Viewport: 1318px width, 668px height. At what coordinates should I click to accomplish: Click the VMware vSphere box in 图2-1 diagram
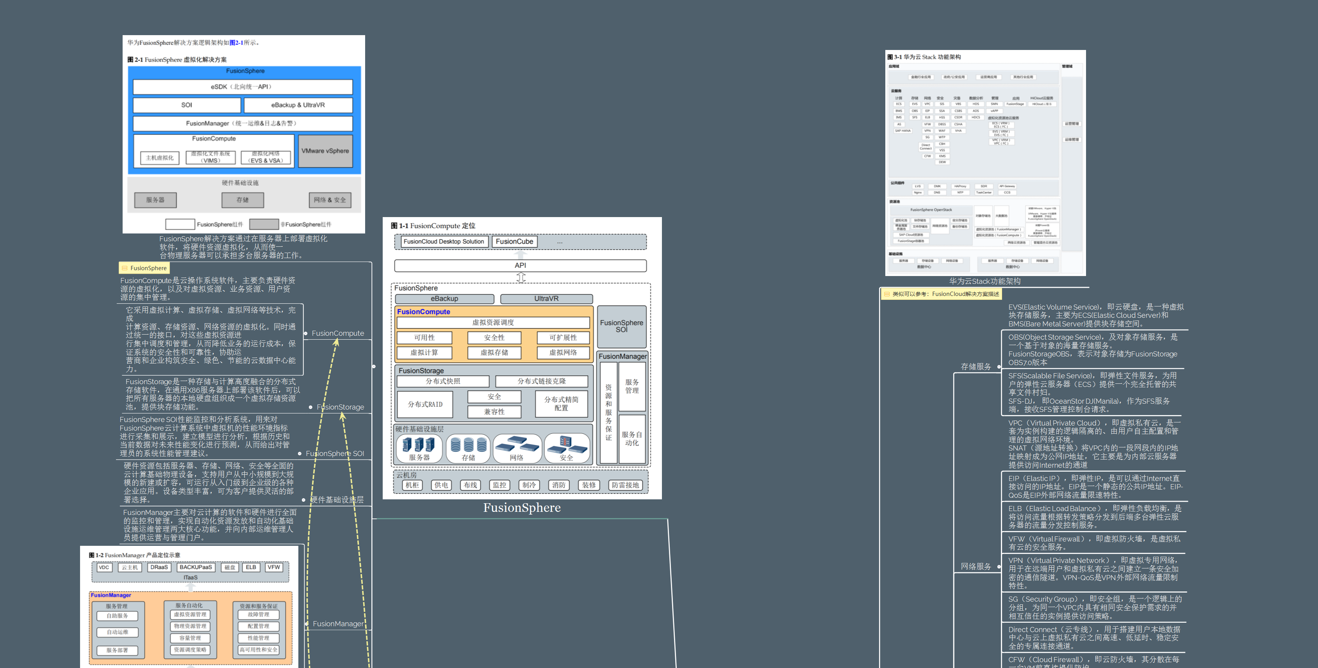point(325,151)
